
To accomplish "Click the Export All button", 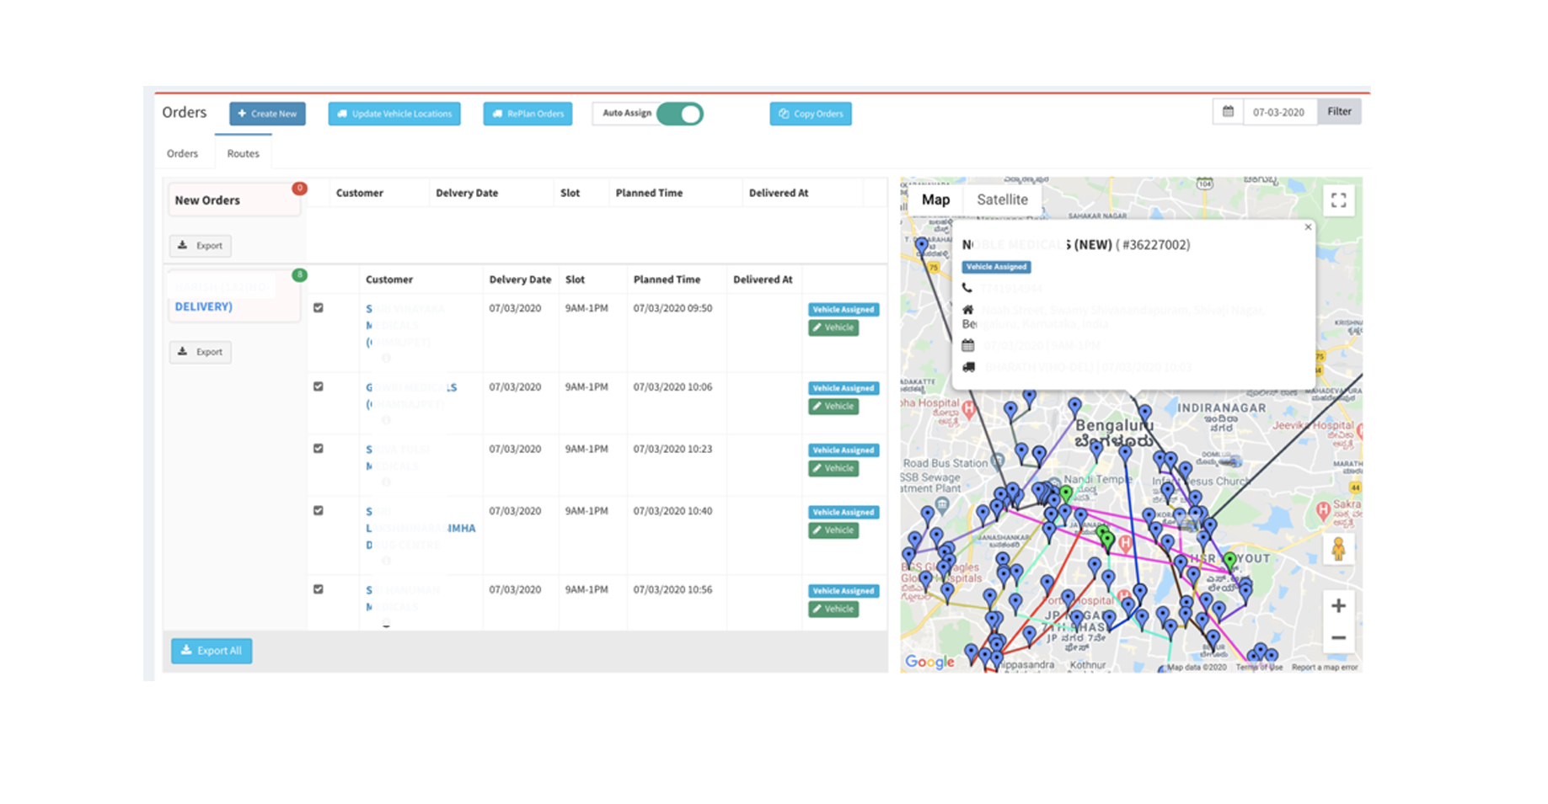I will (212, 651).
